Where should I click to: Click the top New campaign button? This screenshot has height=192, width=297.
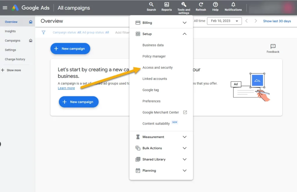[x=70, y=49]
